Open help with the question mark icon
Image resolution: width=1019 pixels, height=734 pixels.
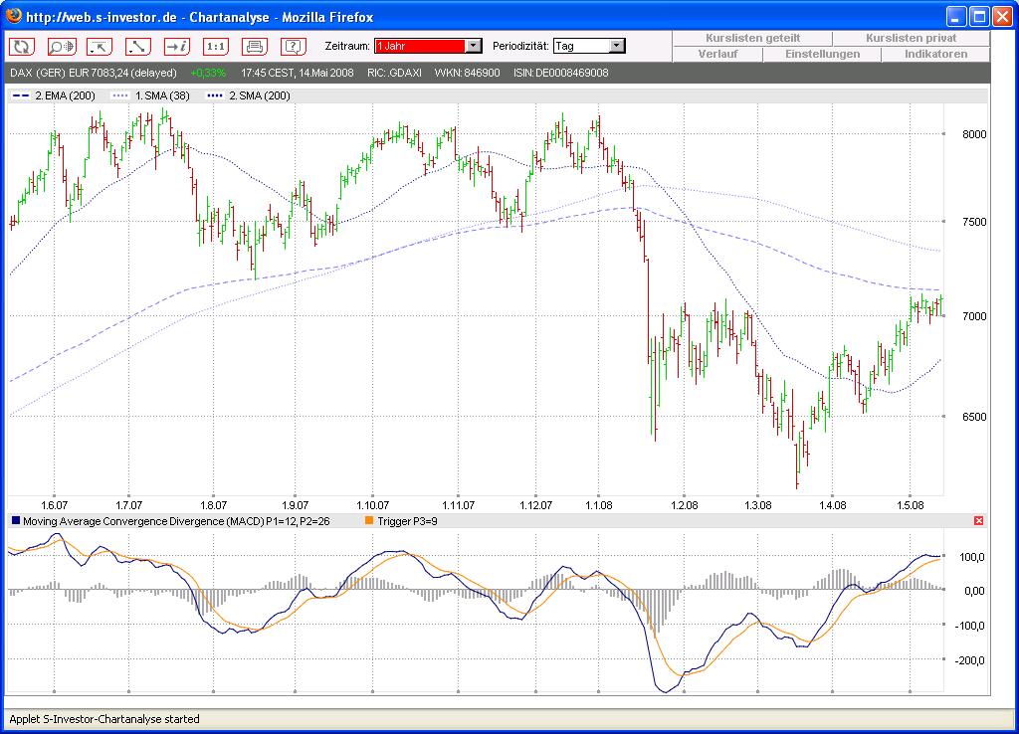[294, 46]
